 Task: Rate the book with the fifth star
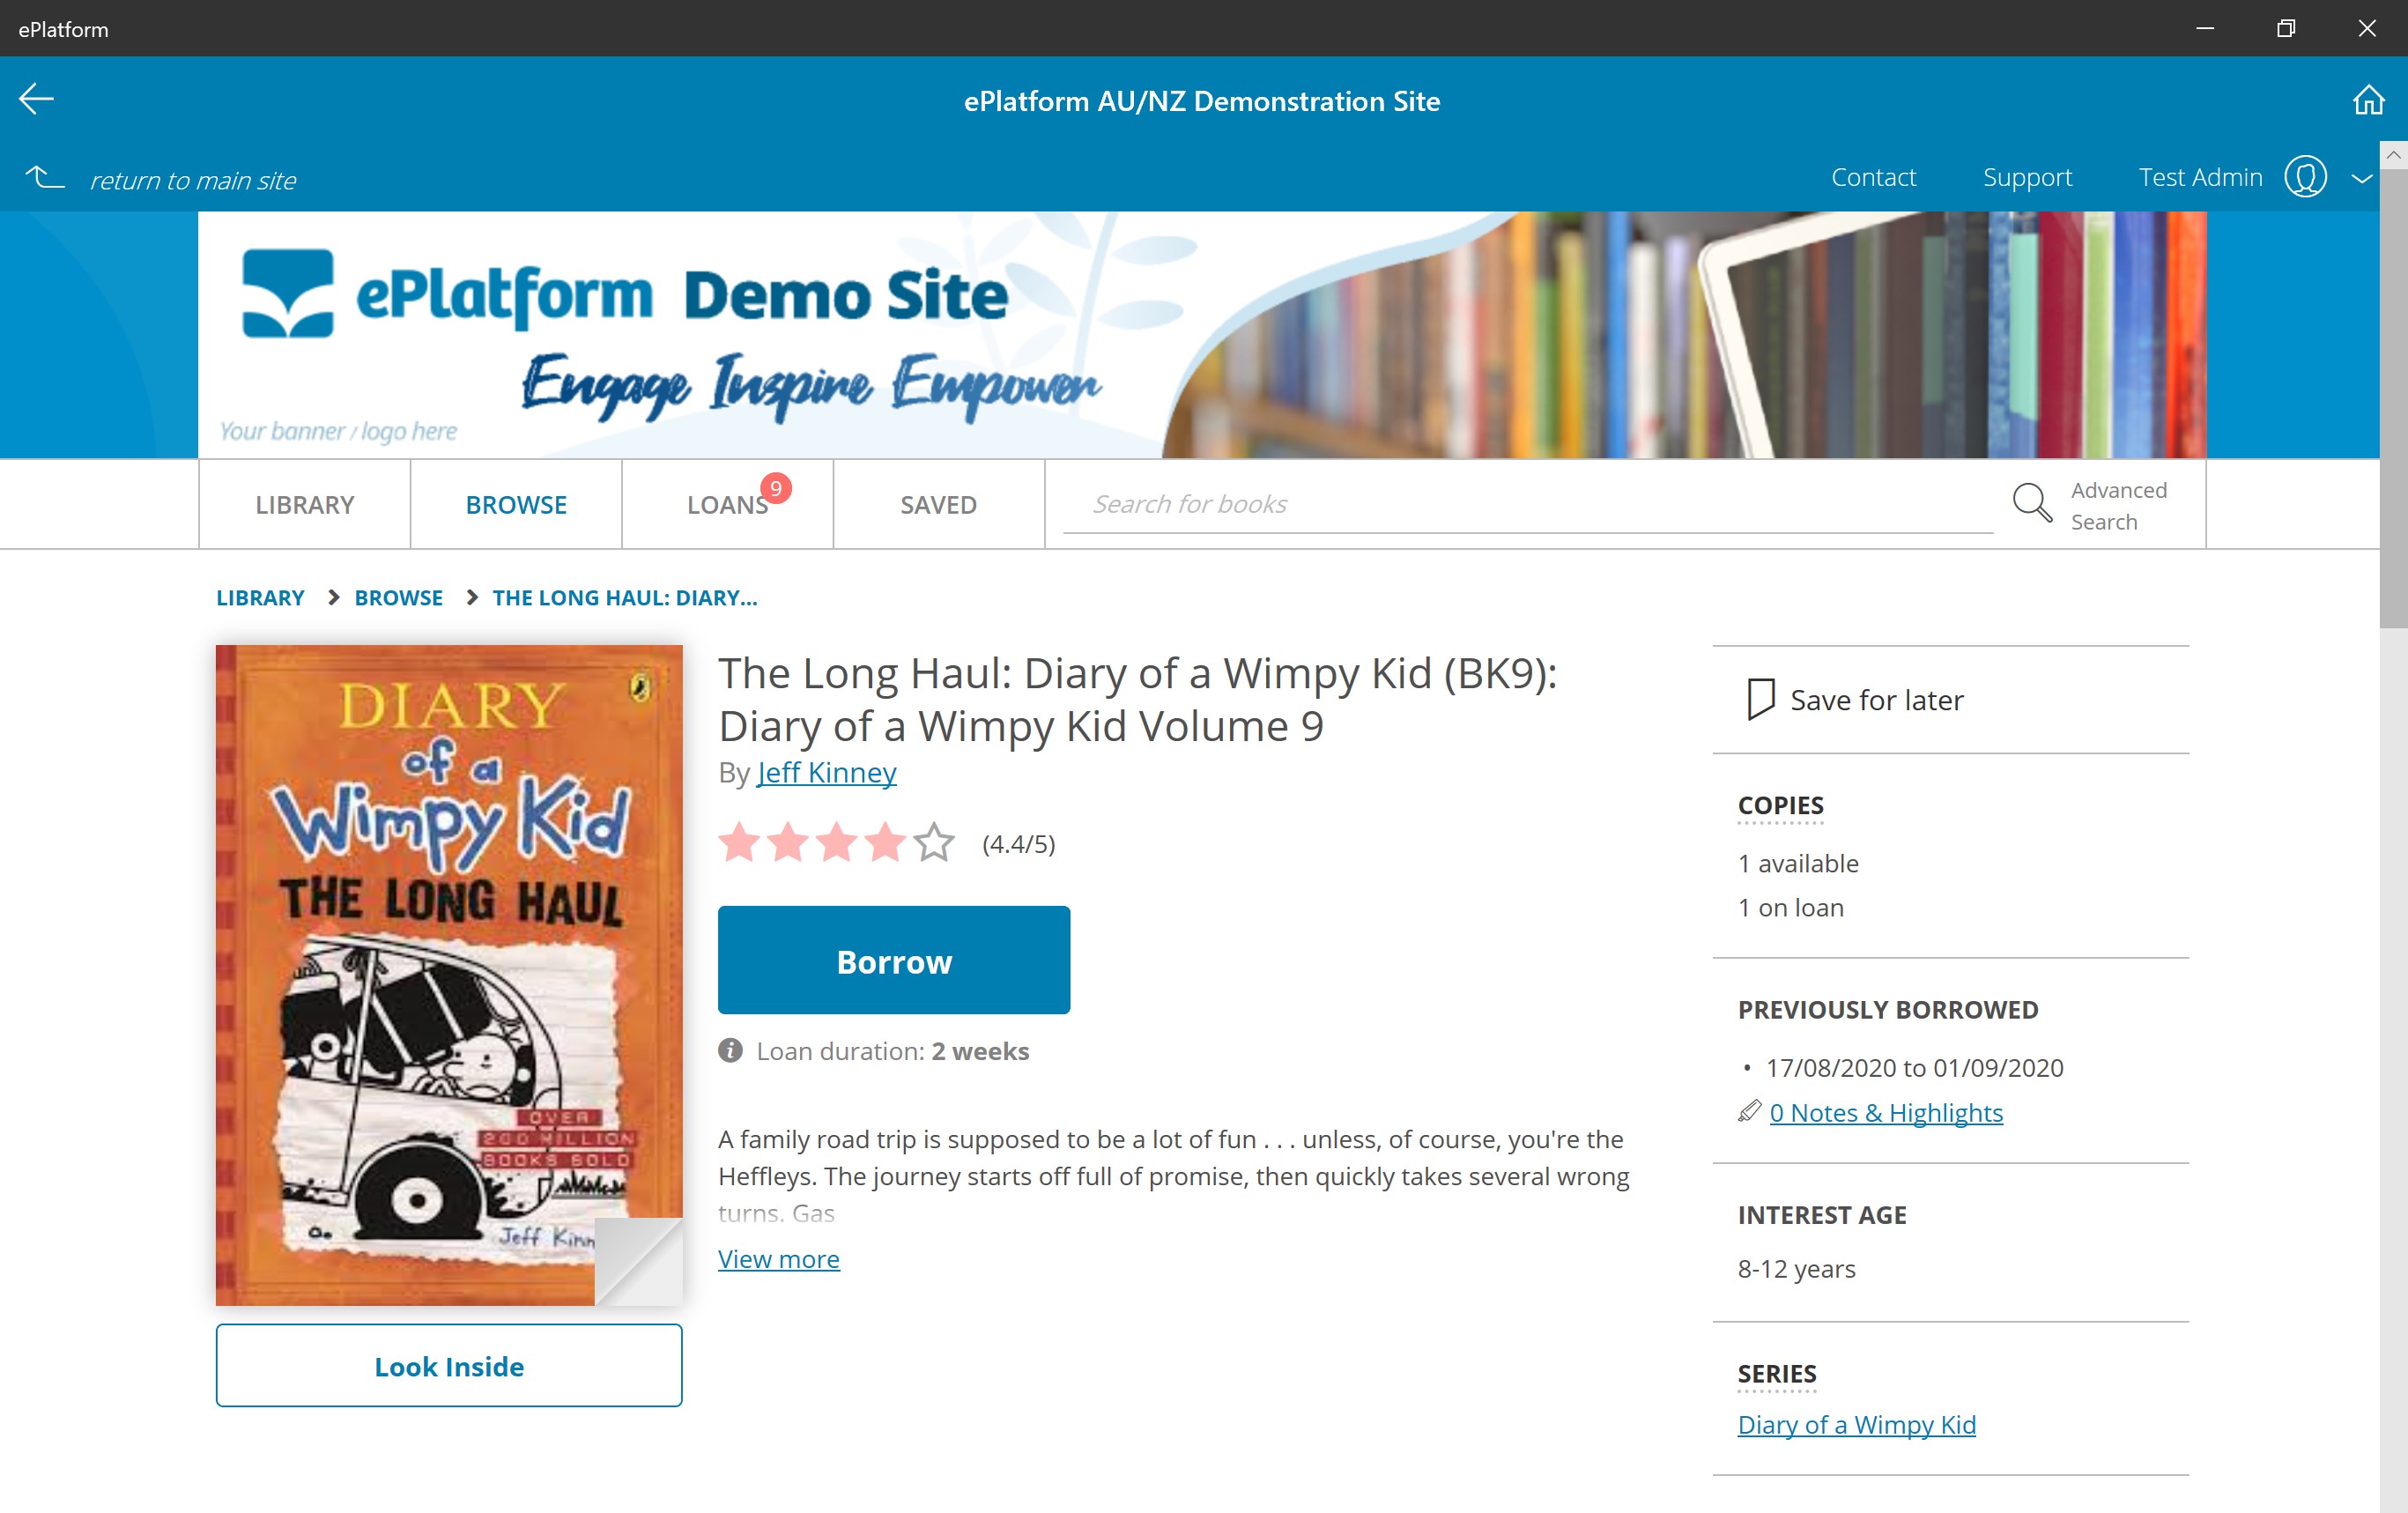(x=933, y=843)
